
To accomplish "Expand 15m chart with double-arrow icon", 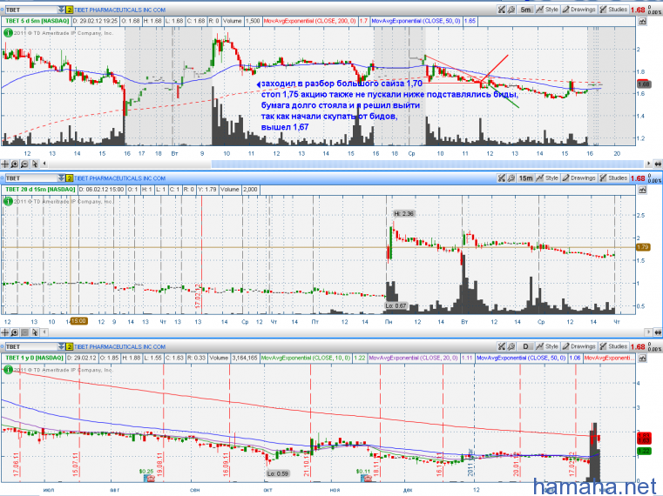I will pos(658,332).
